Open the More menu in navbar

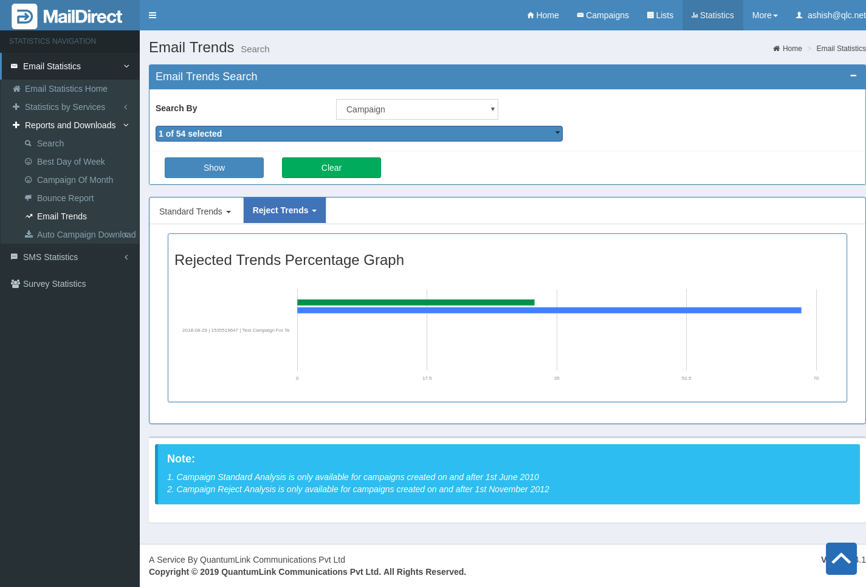pyautogui.click(x=765, y=15)
